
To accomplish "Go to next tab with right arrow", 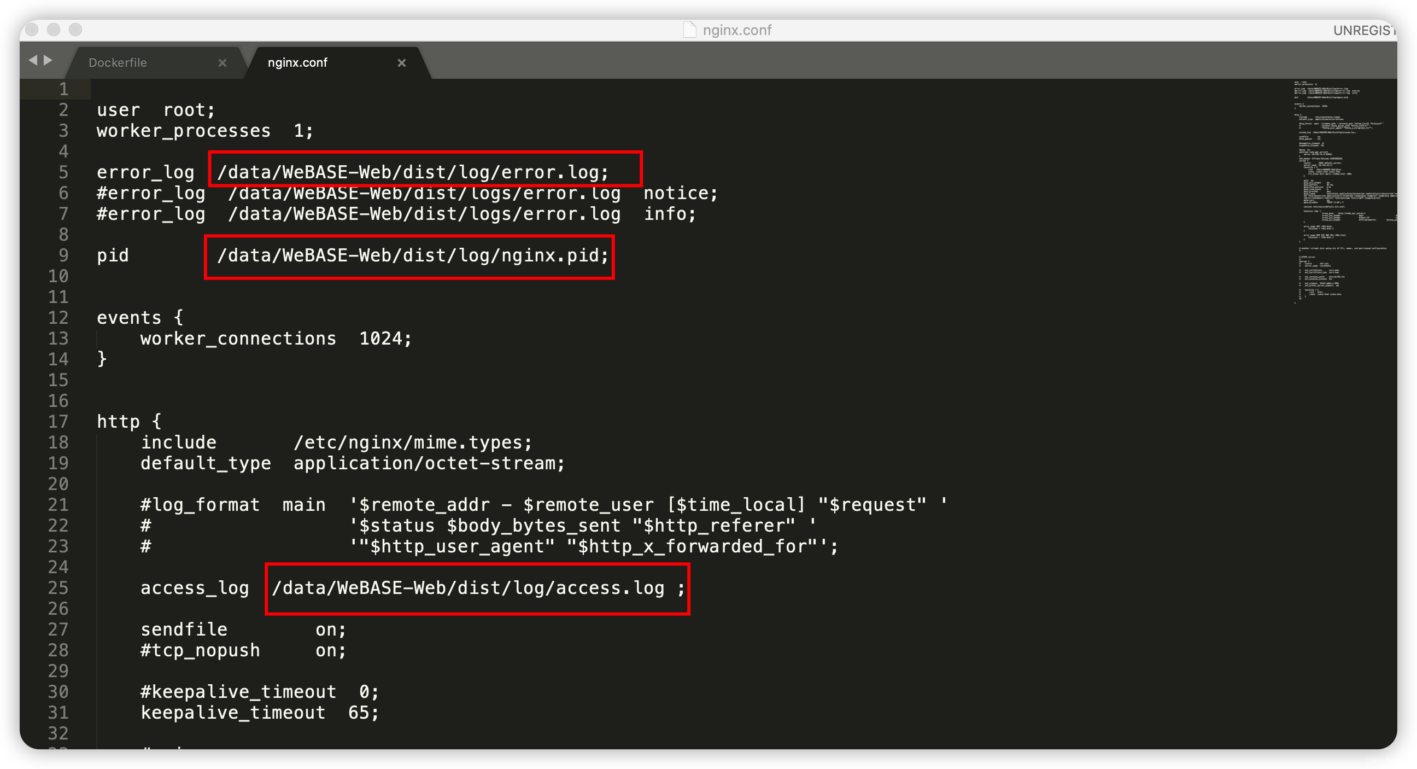I will 48,60.
